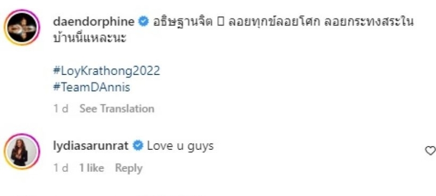The width and height of the screenshot is (436, 196).
Task: Select the Love u guys comment text
Action: (180, 146)
